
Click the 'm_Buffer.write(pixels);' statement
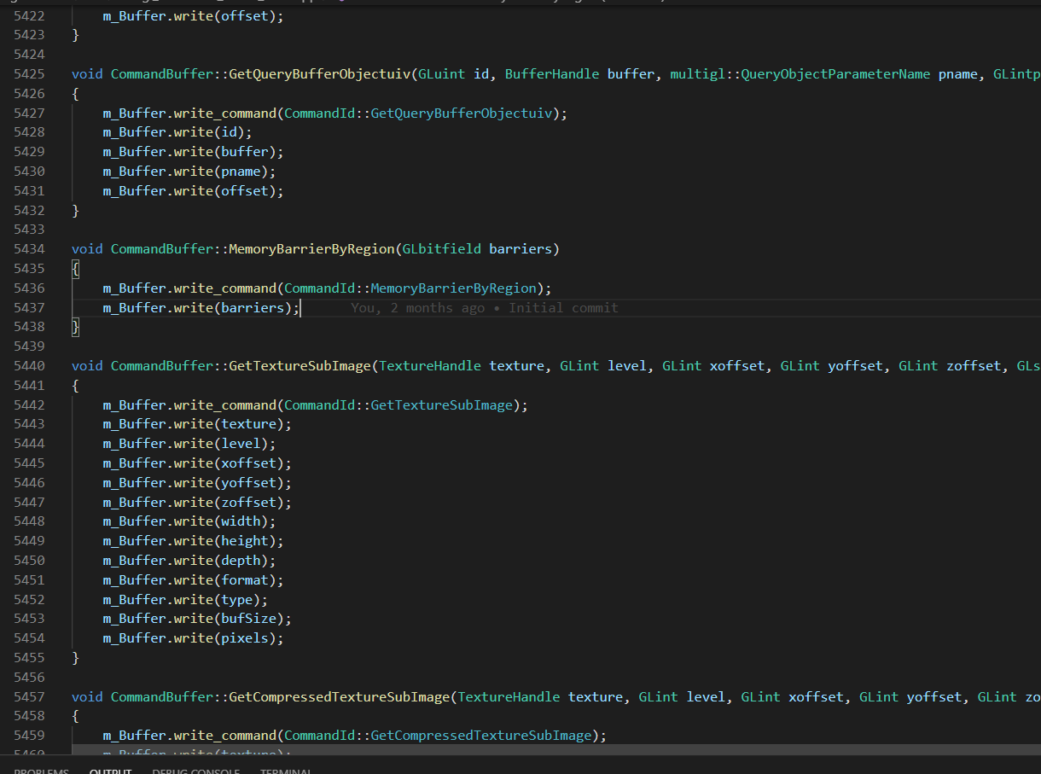(x=194, y=638)
